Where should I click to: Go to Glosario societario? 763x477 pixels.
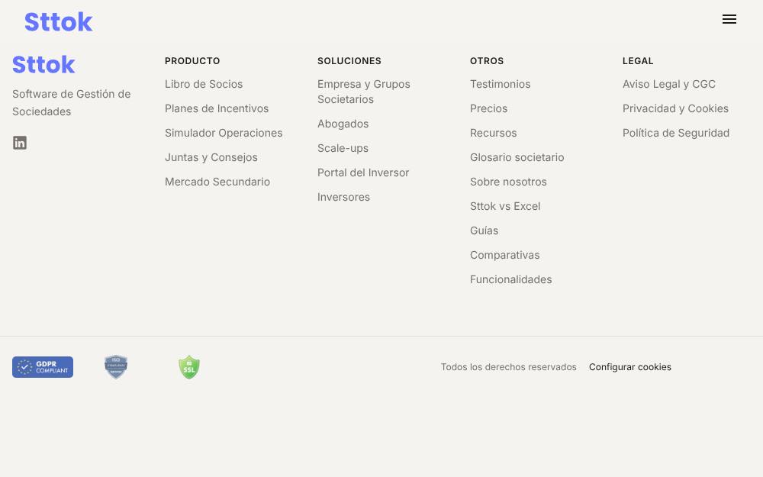[x=517, y=157]
